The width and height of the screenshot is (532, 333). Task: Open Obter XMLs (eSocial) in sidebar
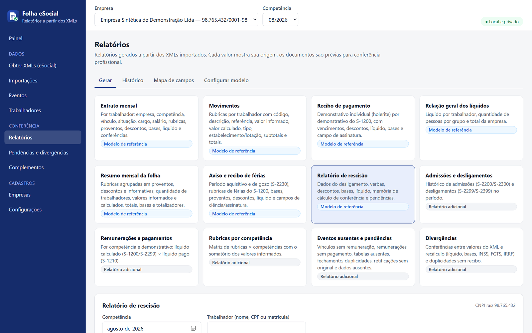(x=43, y=66)
